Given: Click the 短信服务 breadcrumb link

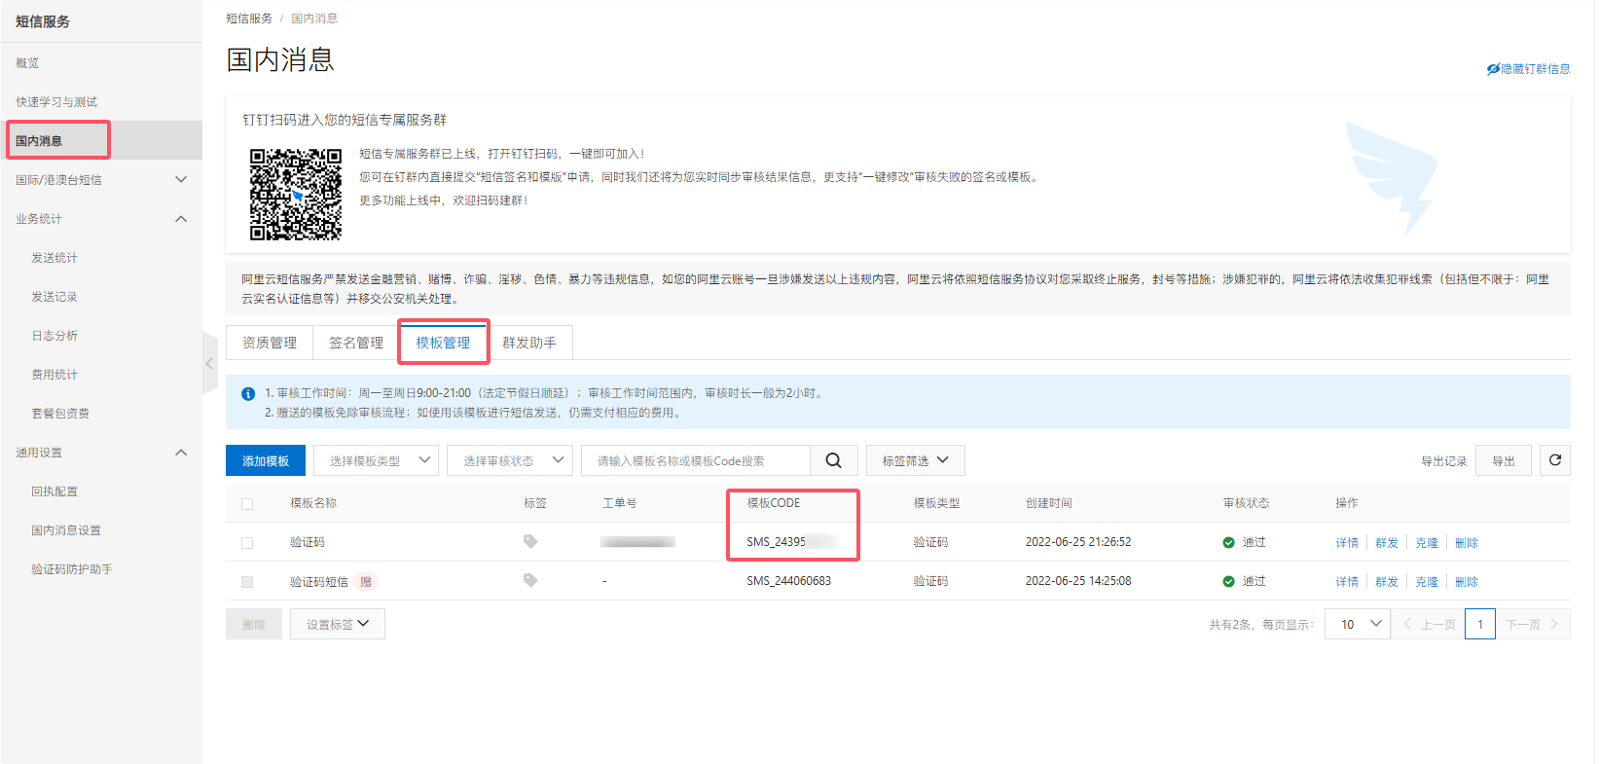Looking at the screenshot, I should point(249,18).
